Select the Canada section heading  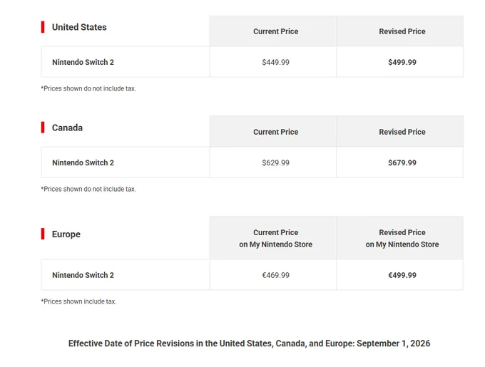click(67, 128)
